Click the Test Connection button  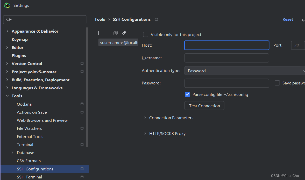tap(204, 106)
